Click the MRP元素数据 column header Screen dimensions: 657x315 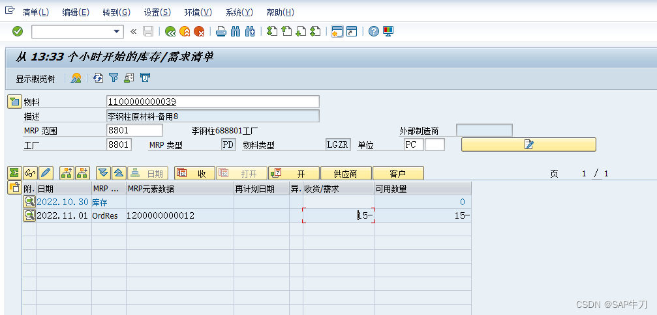(180, 189)
